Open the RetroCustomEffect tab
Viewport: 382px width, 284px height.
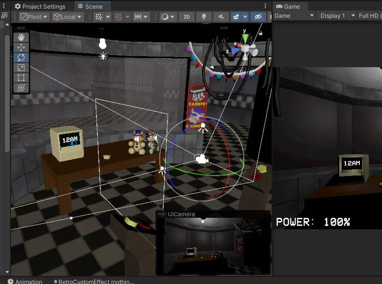94,281
